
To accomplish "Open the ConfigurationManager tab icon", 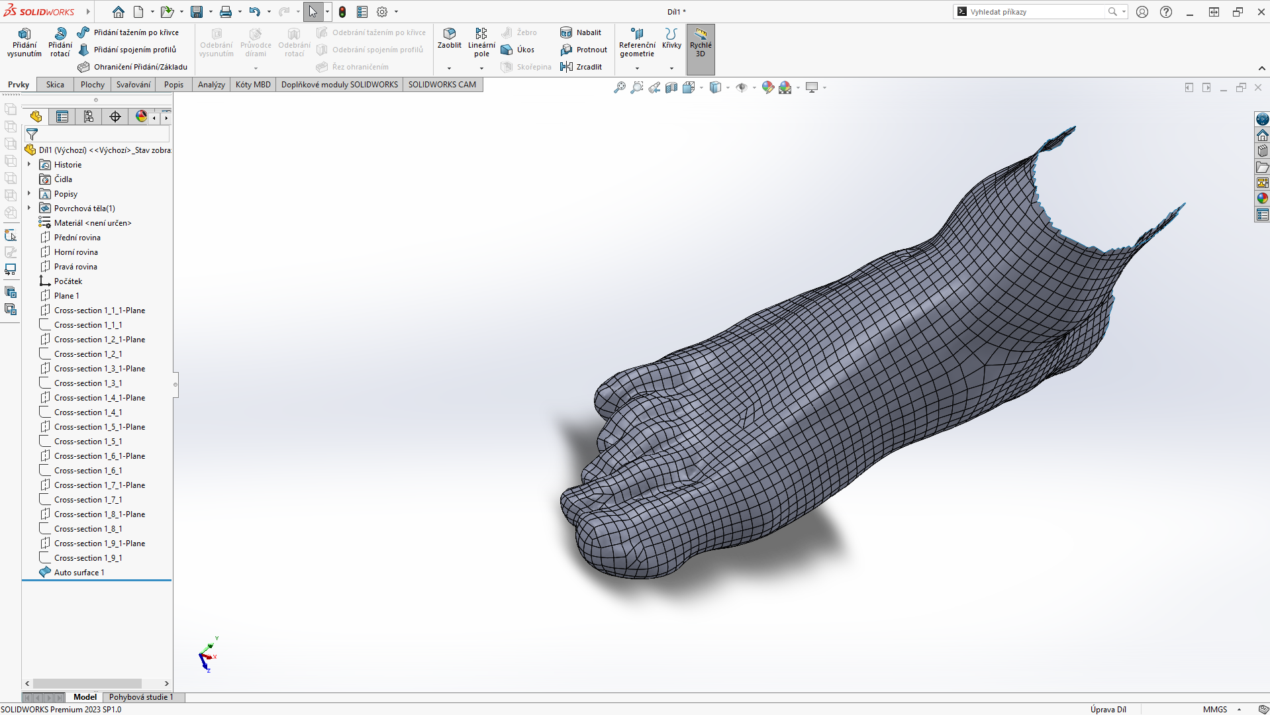I will coord(89,117).
